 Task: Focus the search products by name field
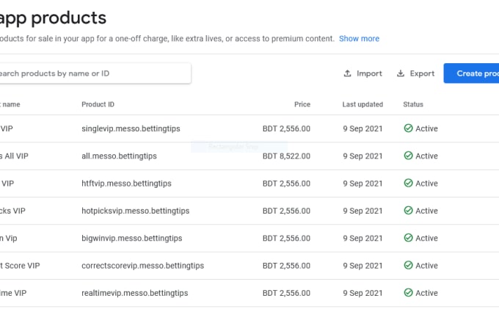point(95,73)
